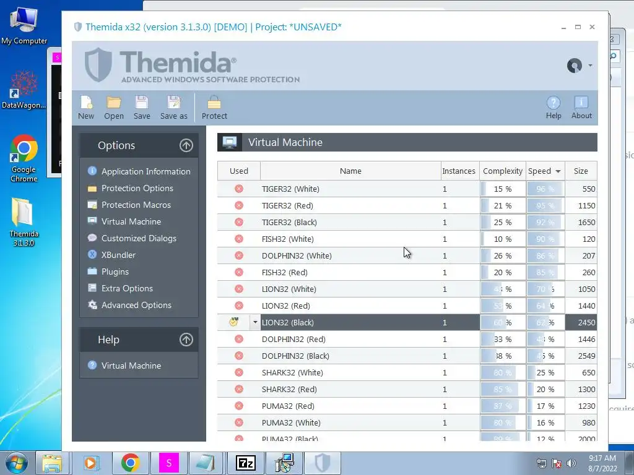This screenshot has width=634, height=475.
Task: Open Virtual Machine help link
Action: point(131,366)
